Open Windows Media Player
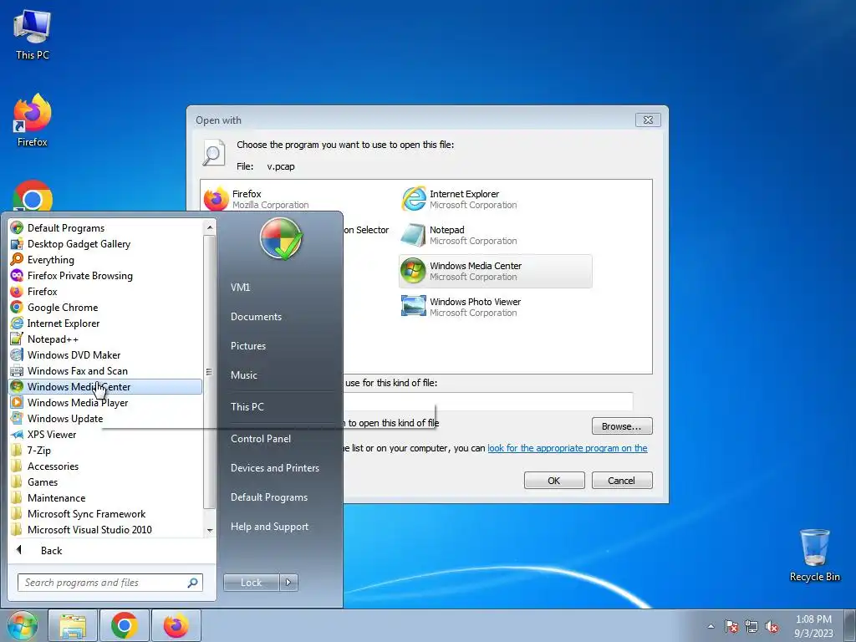 [x=78, y=402]
